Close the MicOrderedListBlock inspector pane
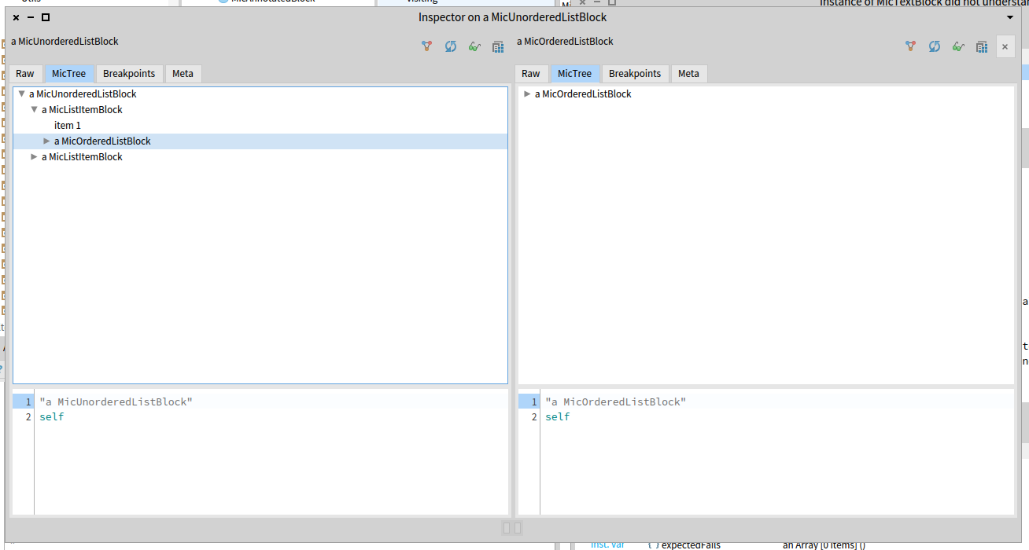 (1005, 47)
